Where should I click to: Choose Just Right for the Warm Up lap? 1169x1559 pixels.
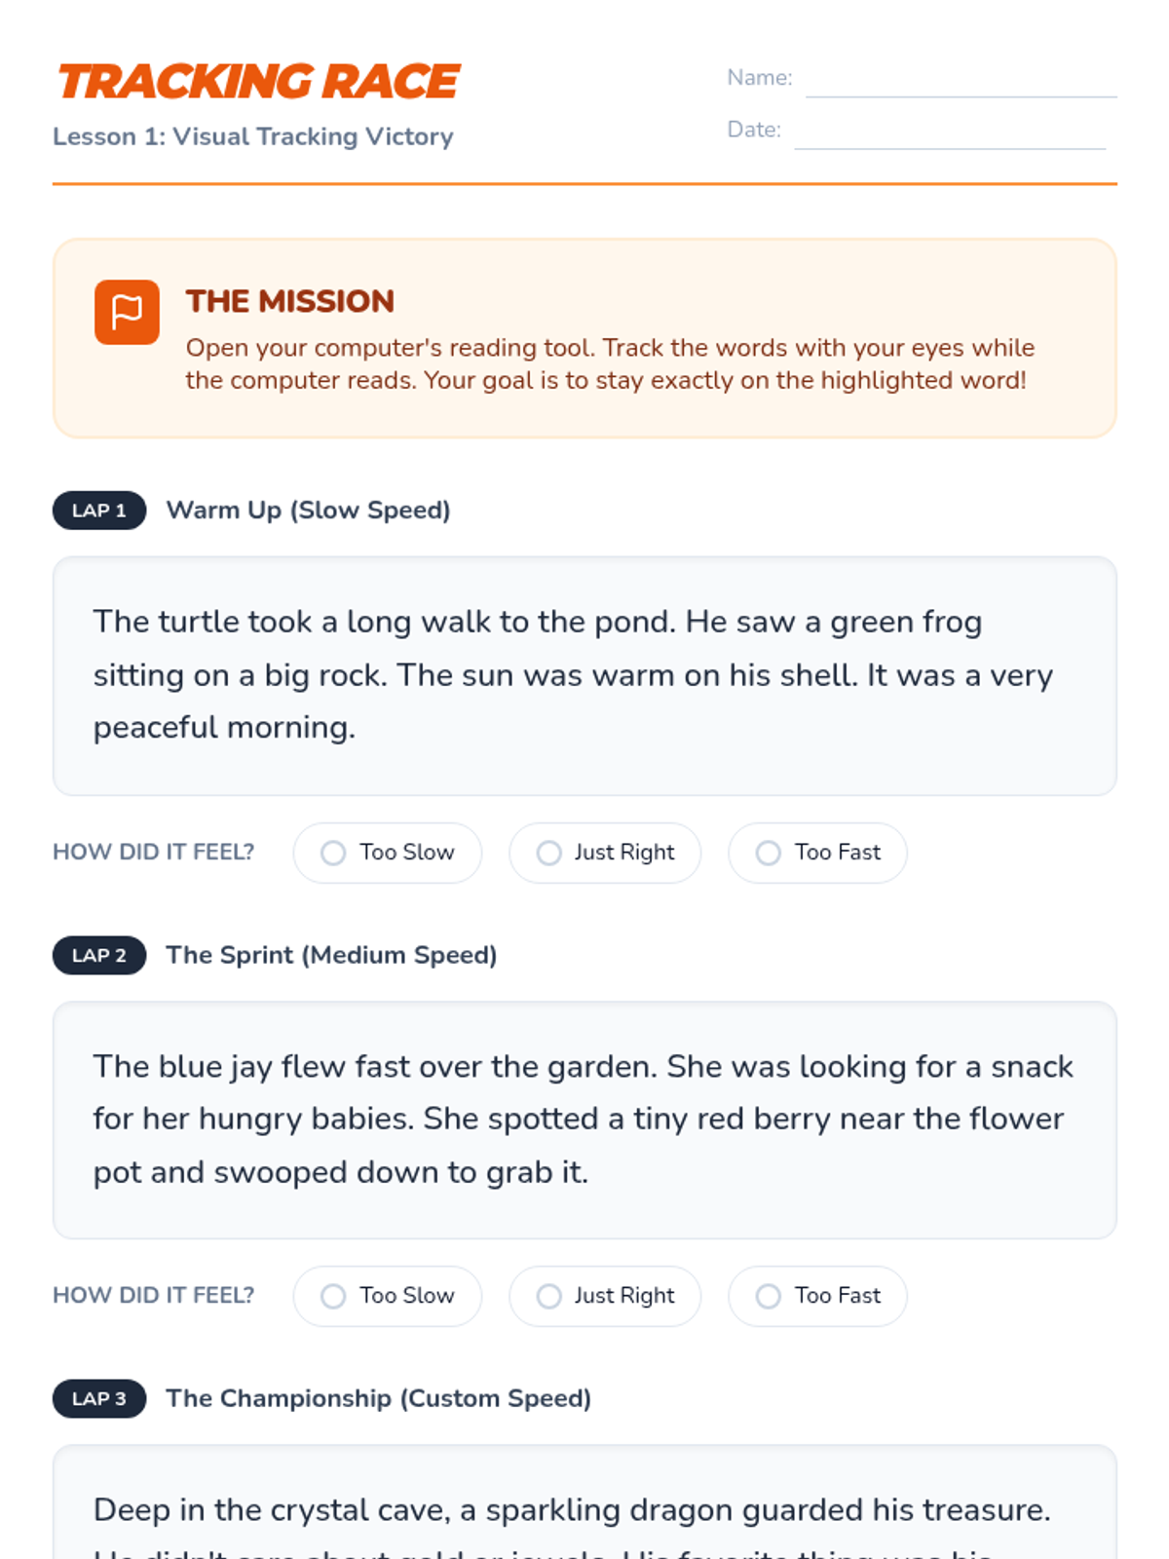pos(549,854)
